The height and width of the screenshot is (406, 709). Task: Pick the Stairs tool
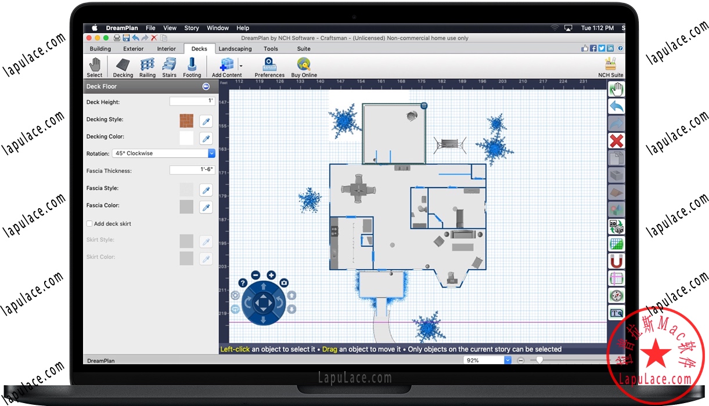pyautogui.click(x=169, y=67)
